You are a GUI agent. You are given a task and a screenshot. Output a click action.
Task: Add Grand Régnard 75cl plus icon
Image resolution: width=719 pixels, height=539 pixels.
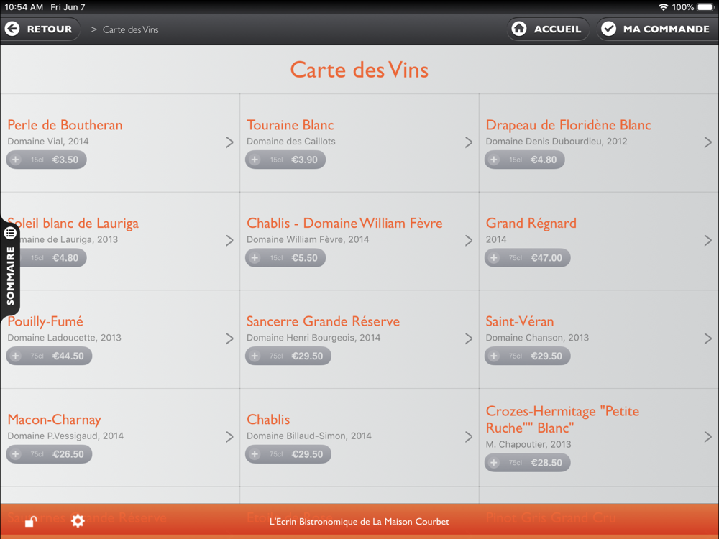point(494,258)
